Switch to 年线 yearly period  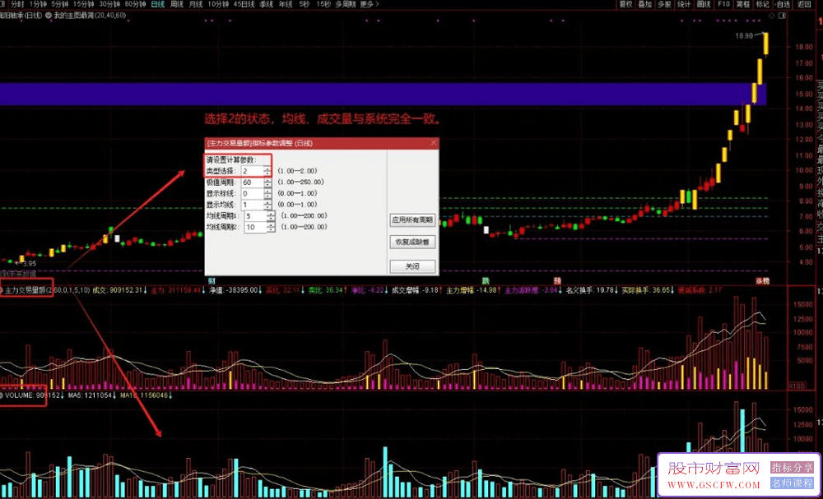click(x=286, y=4)
